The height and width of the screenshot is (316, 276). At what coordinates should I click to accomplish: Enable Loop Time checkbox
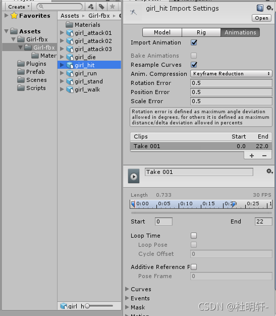tap(194, 236)
